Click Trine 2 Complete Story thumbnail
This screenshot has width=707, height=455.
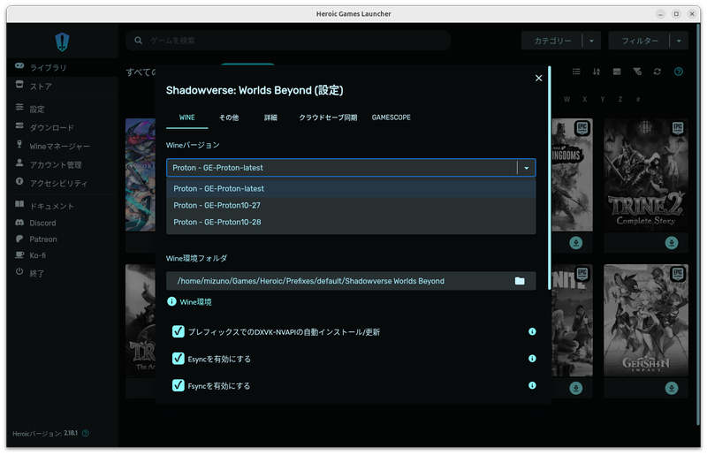(x=646, y=175)
